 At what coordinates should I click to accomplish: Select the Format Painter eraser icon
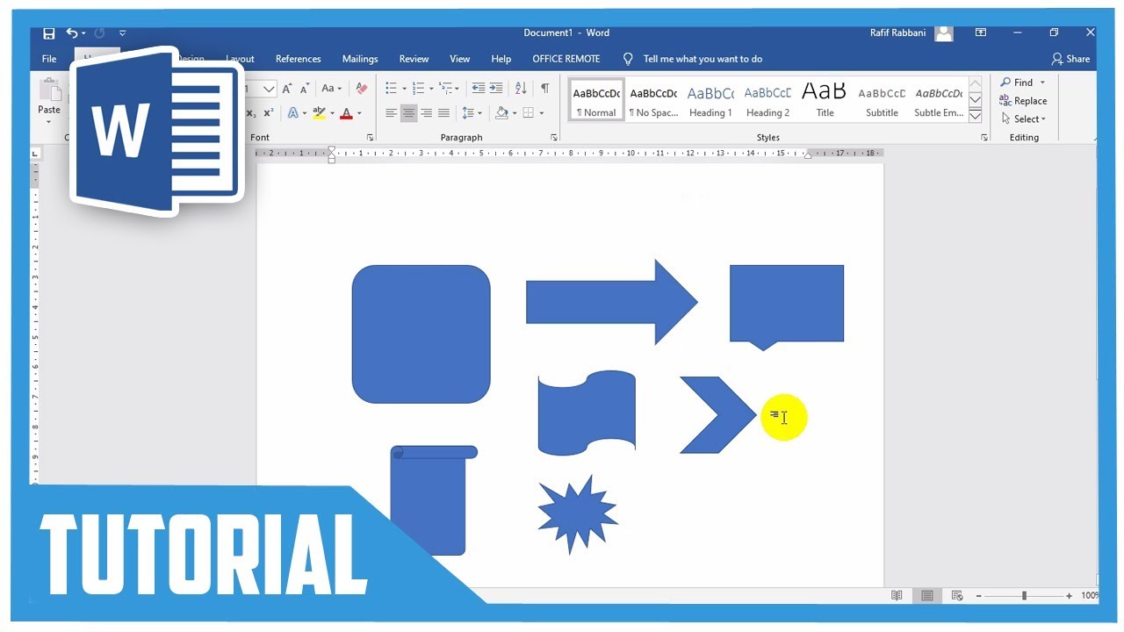pyautogui.click(x=362, y=88)
